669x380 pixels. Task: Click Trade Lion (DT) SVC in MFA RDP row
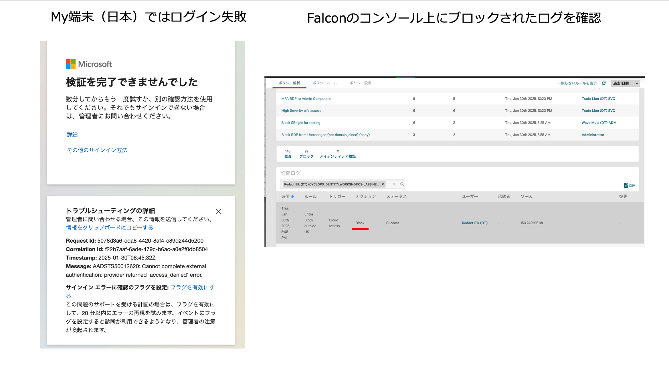pyautogui.click(x=598, y=99)
